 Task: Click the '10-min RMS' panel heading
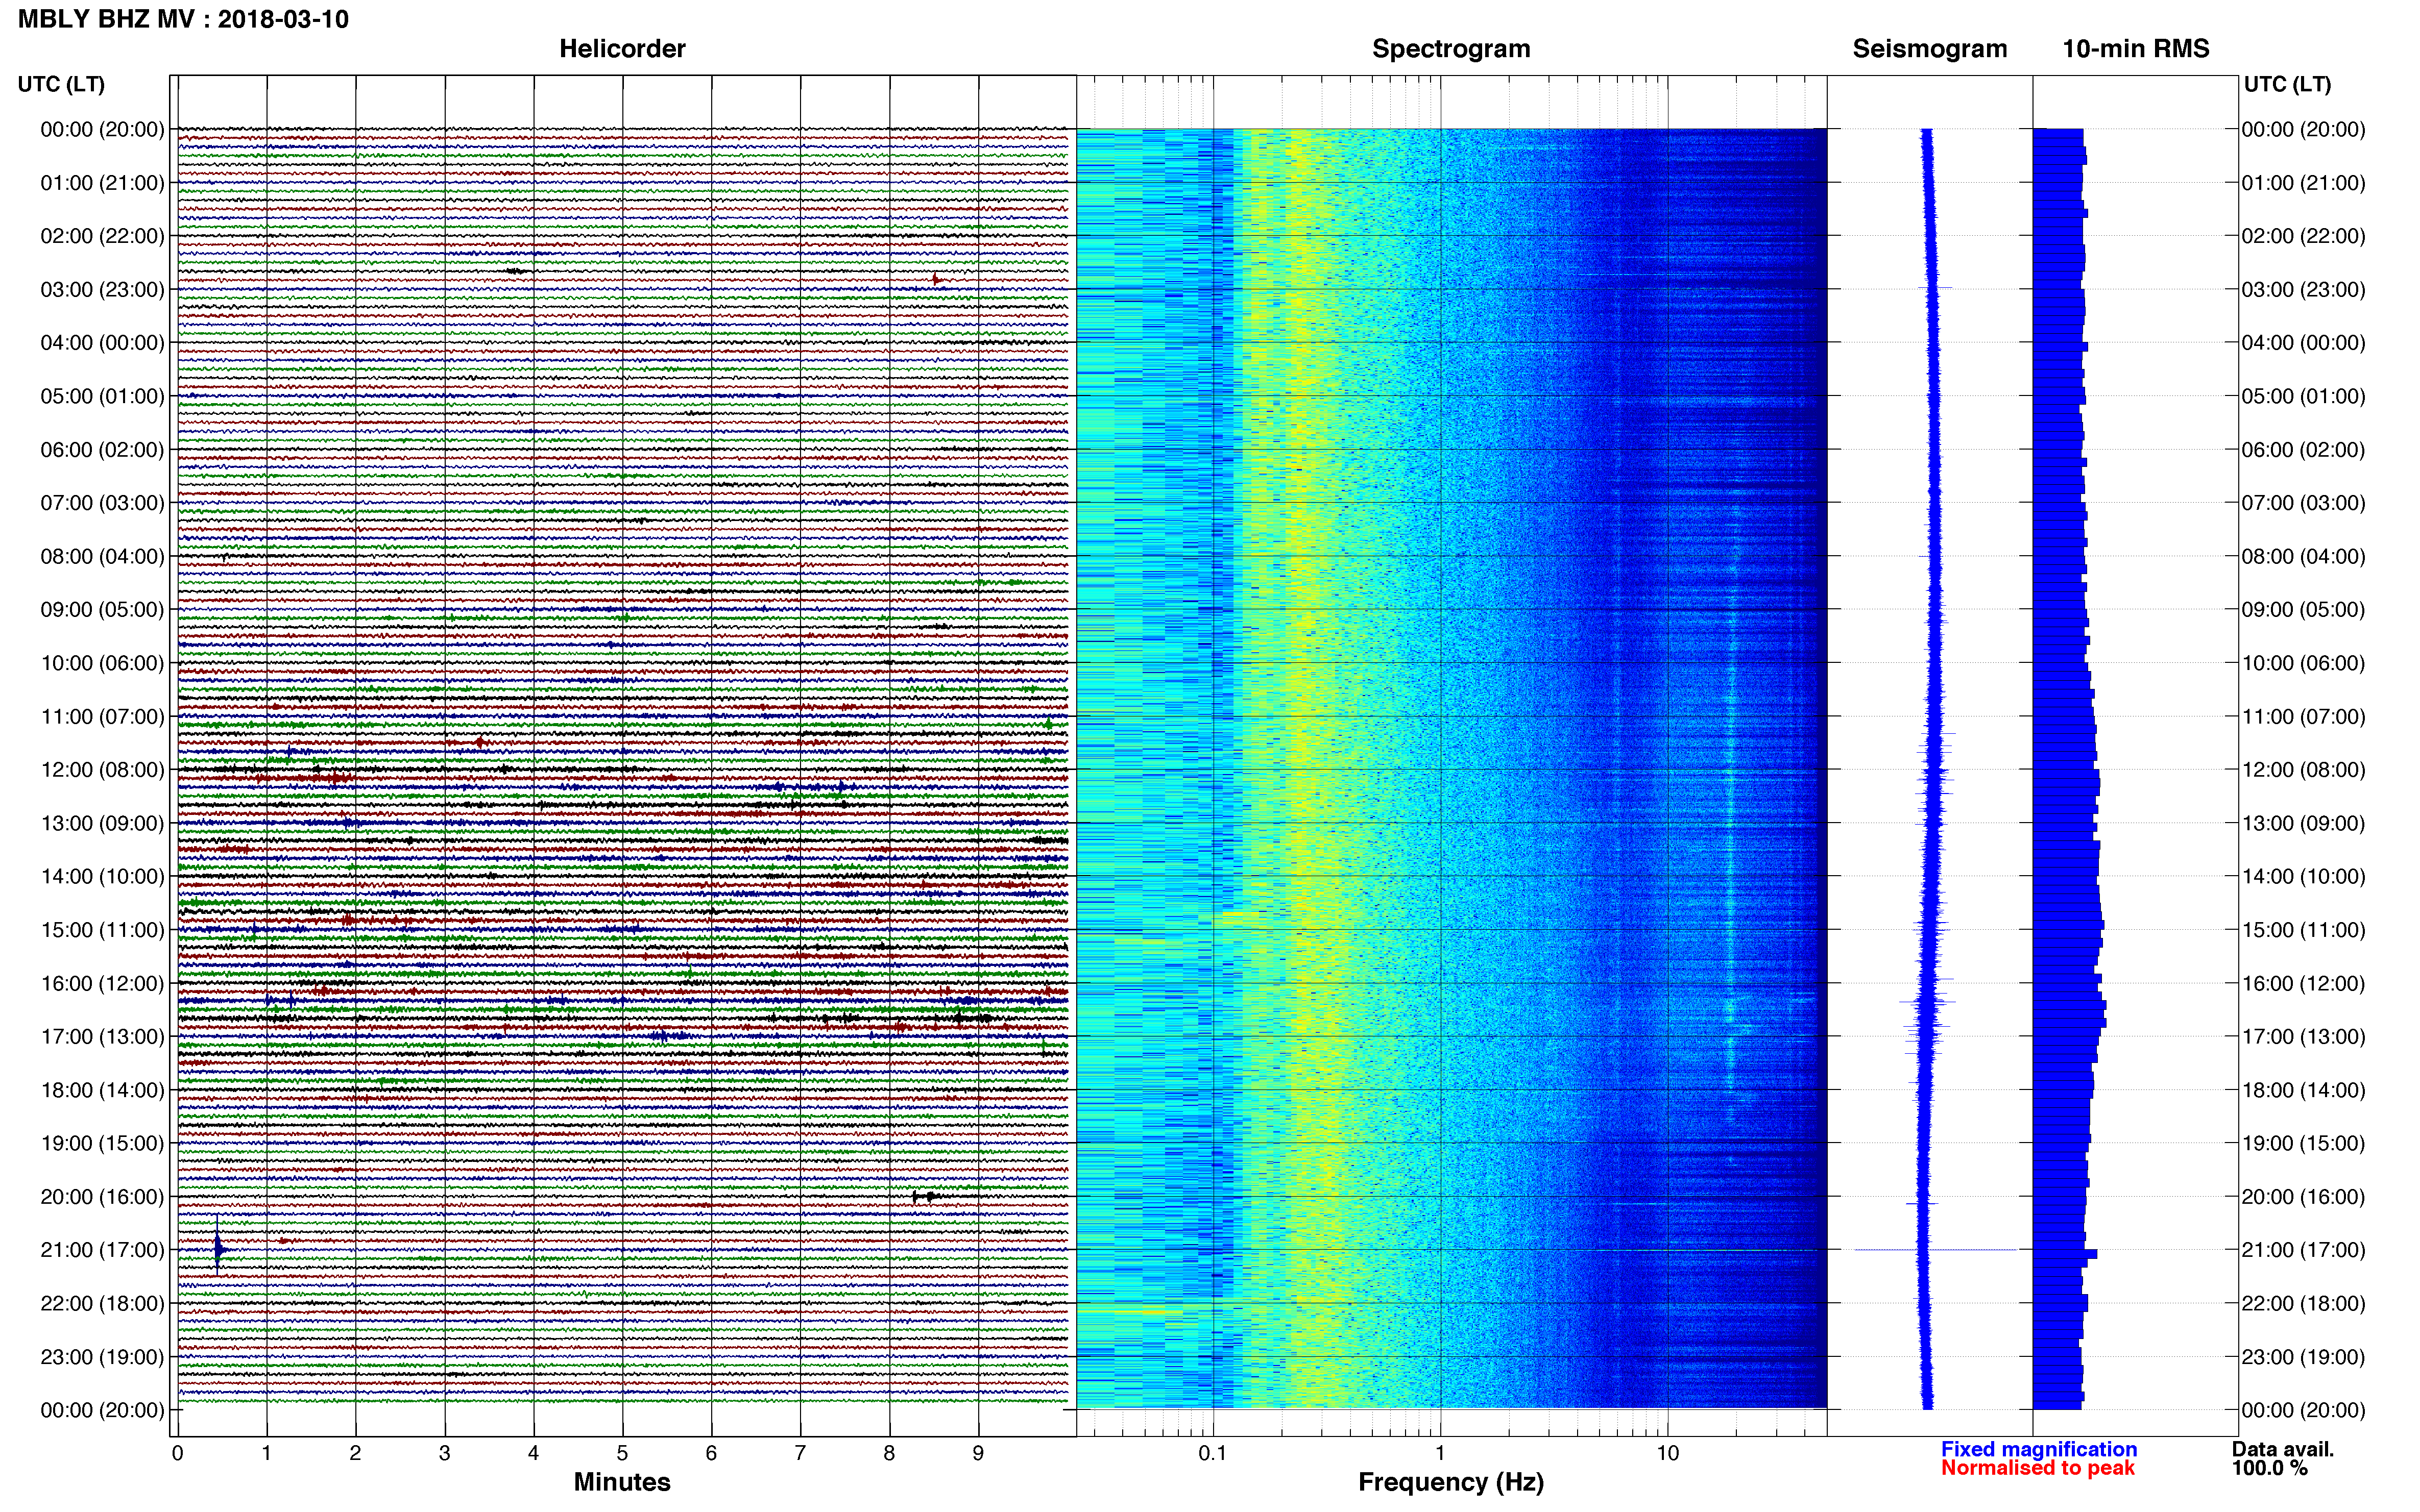(x=2136, y=49)
